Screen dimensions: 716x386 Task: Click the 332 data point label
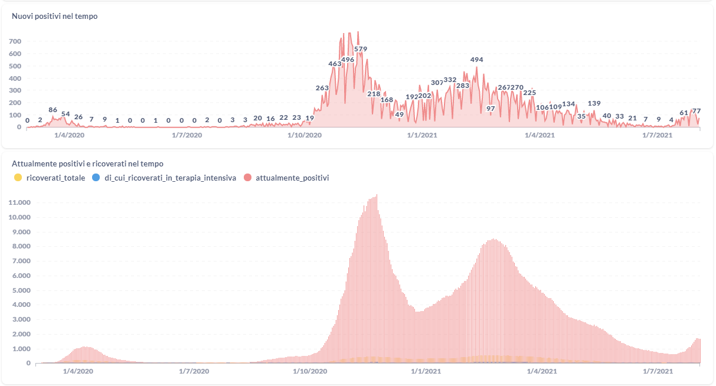(450, 80)
